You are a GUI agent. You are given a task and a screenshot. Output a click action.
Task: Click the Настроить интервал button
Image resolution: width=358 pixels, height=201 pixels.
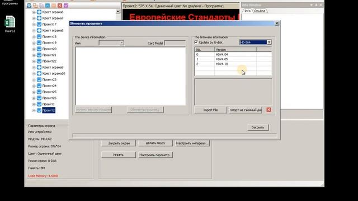[192, 143]
